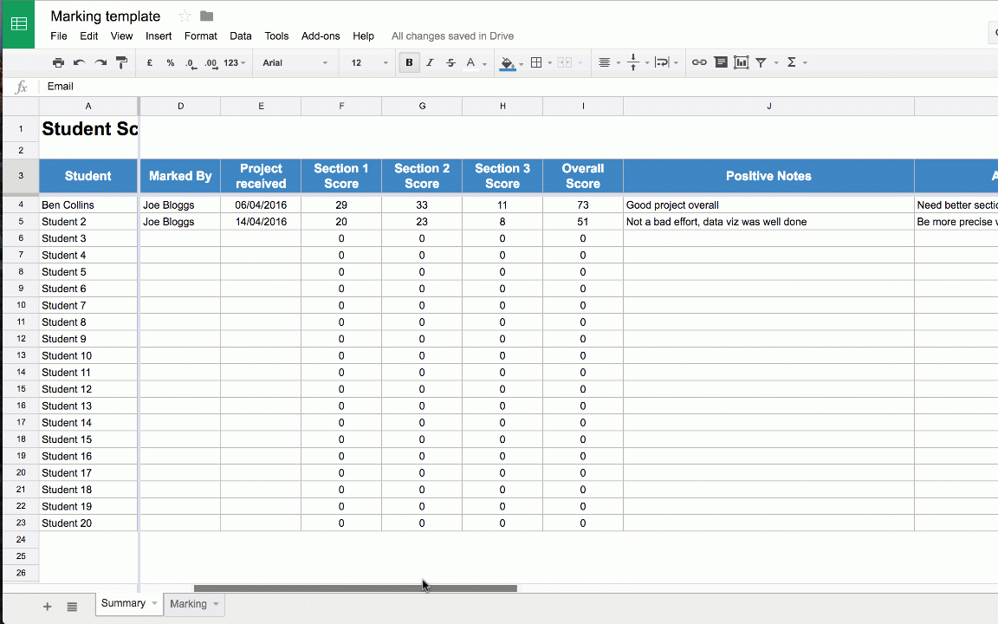998x624 pixels.
Task: Click the print icon
Action: point(58,62)
